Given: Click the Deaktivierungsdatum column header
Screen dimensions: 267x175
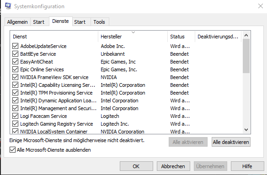Looking at the screenshot, I should (x=218, y=37).
